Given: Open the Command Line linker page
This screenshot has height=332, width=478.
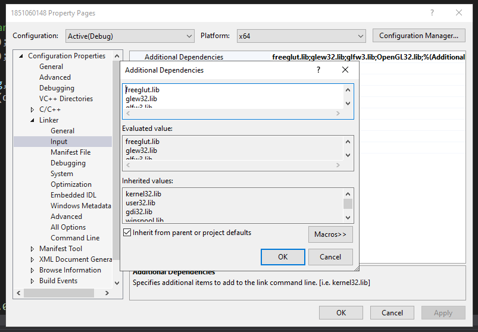Looking at the screenshot, I should [x=75, y=238].
